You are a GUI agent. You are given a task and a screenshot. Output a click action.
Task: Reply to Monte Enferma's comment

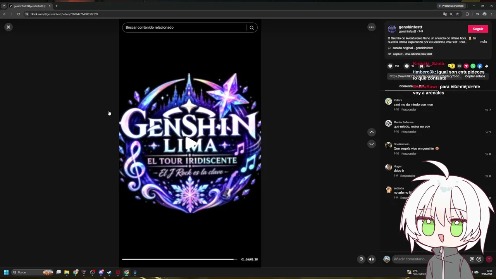pos(409,132)
